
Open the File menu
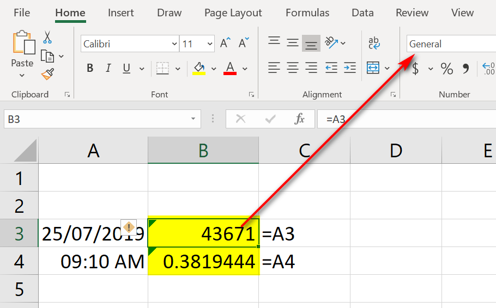click(22, 13)
